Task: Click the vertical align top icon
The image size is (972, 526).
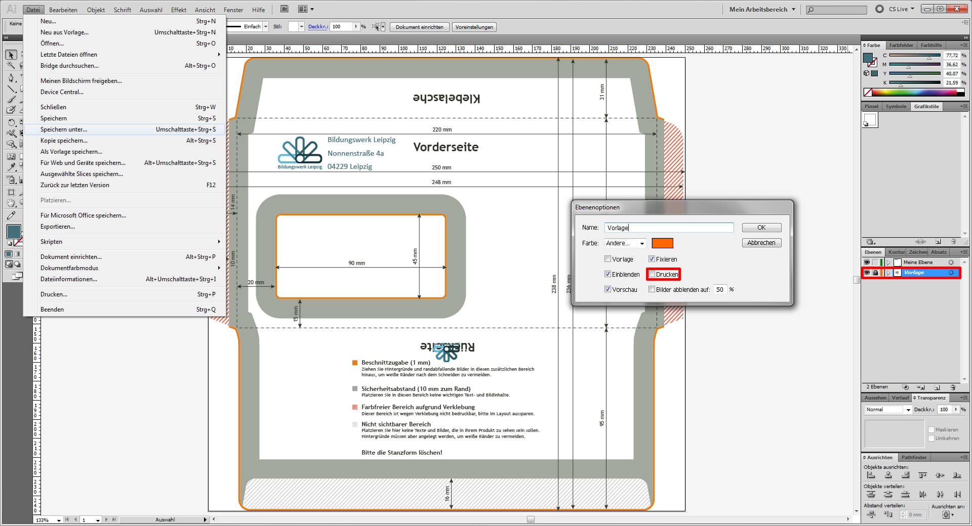Action: tap(922, 475)
